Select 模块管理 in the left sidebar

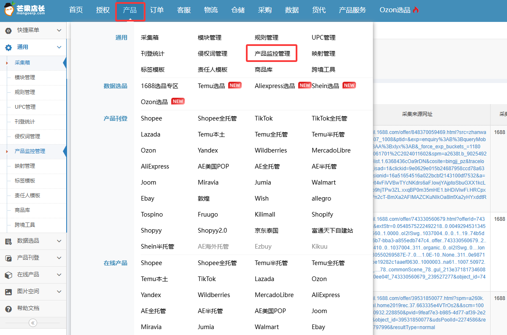[25, 78]
